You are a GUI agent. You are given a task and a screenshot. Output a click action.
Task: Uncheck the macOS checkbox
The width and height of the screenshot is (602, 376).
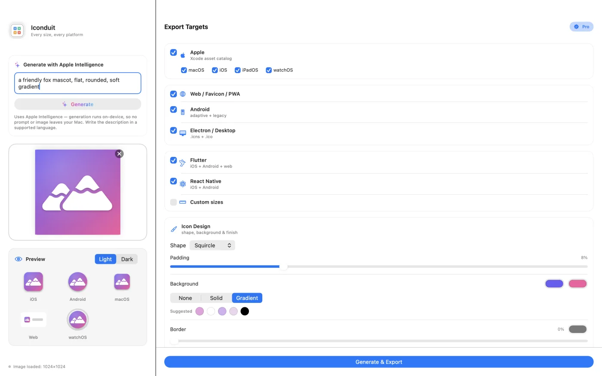(x=184, y=70)
